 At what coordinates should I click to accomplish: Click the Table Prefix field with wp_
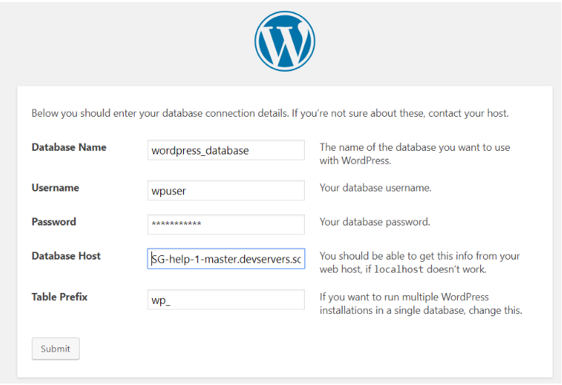226,299
